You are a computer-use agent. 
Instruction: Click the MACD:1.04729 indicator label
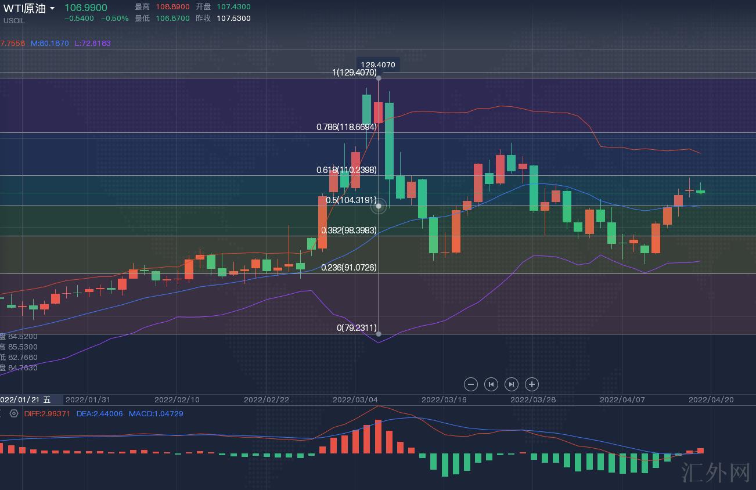(x=156, y=414)
